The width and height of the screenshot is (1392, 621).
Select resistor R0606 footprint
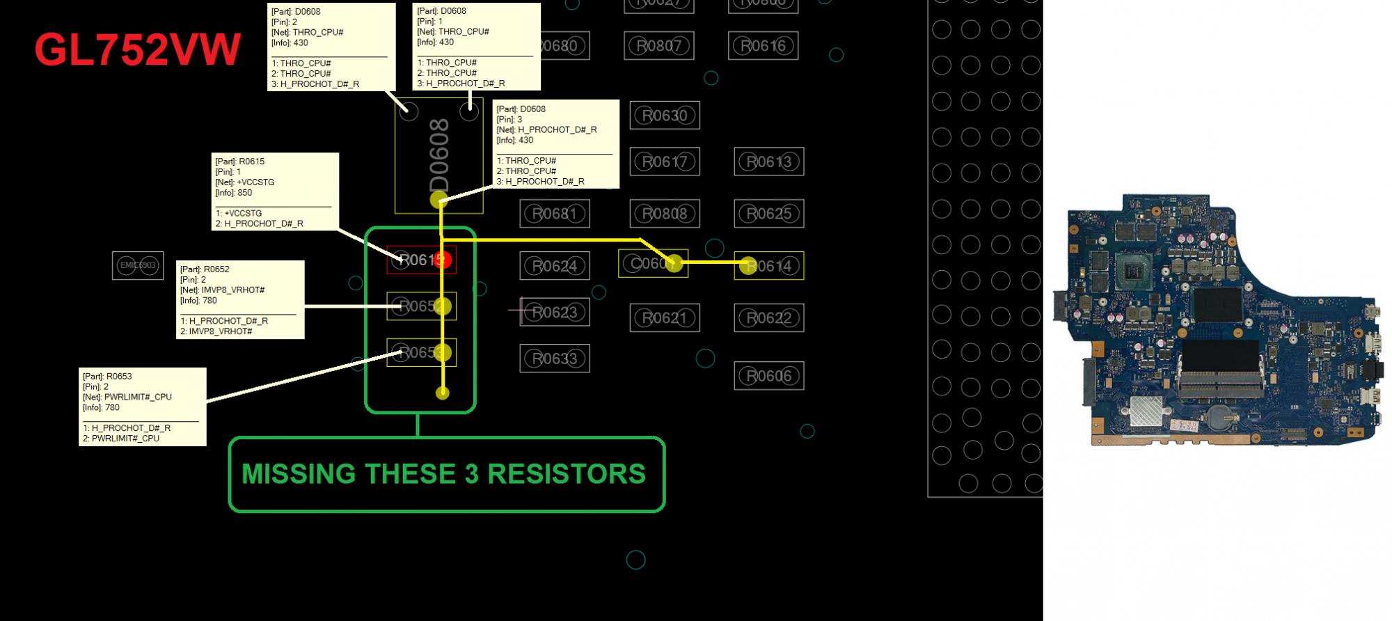coord(769,376)
